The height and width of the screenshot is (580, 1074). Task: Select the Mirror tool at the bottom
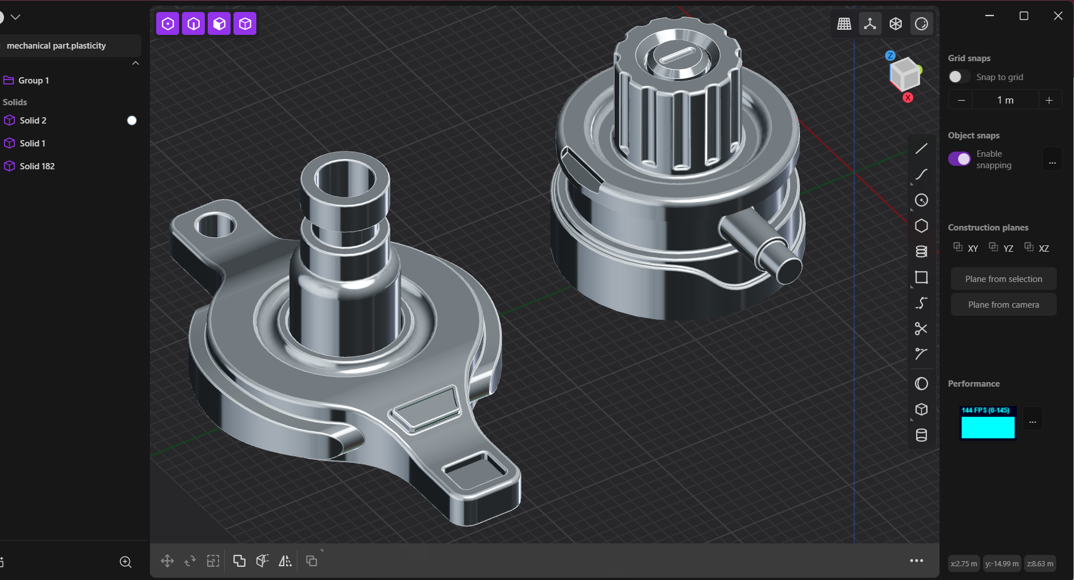coord(285,561)
